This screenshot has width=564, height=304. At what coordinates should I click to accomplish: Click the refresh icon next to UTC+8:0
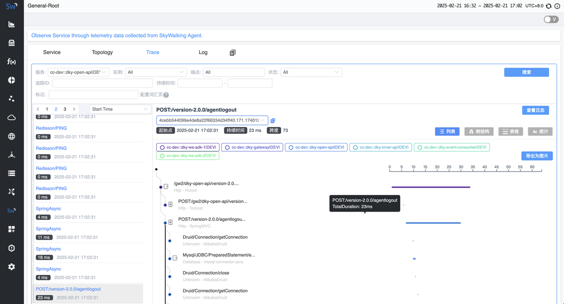(548, 6)
